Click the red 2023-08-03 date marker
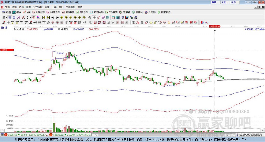Screen dimensions: 265x142 (x=215, y=26)
